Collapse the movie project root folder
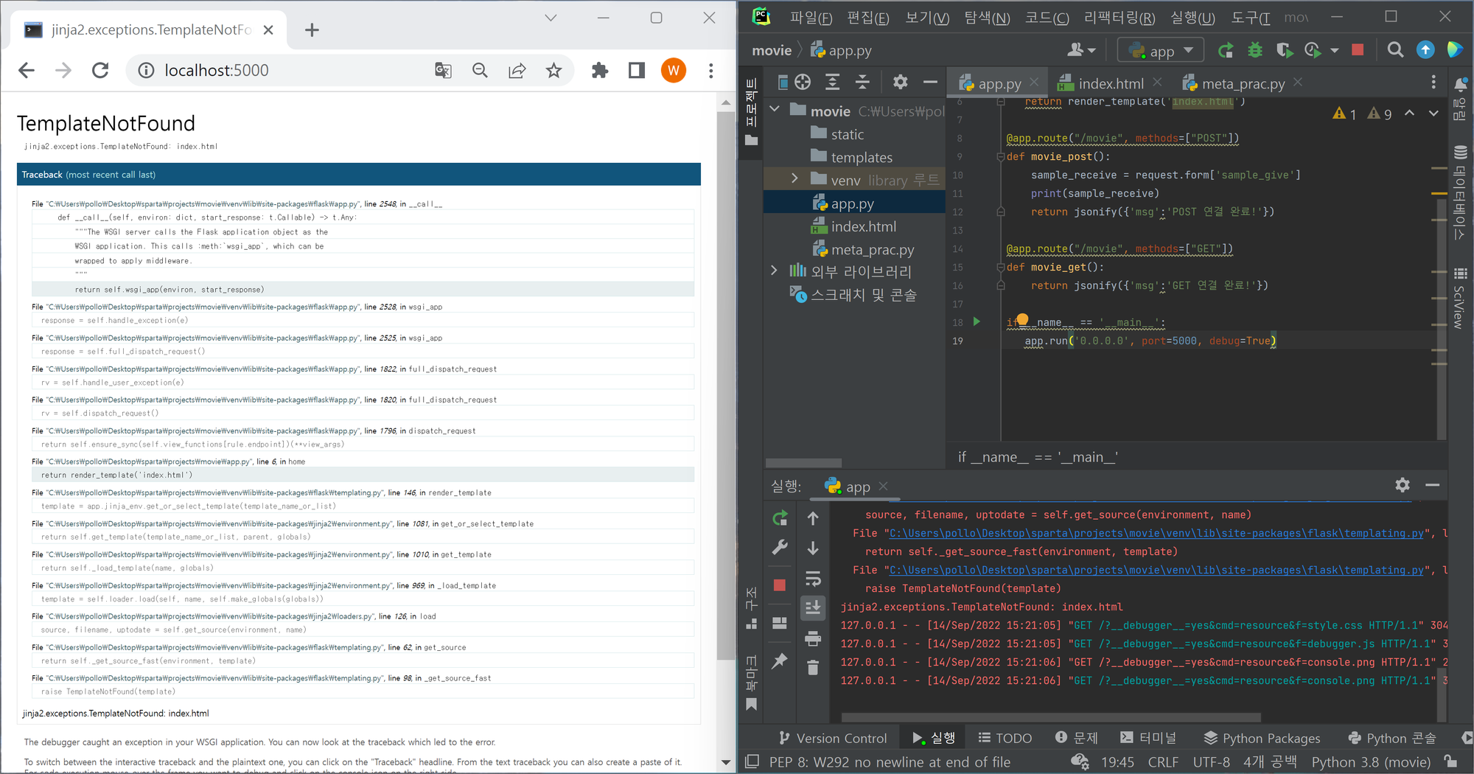Screen dimensions: 1474x774 pyautogui.click(x=775, y=110)
